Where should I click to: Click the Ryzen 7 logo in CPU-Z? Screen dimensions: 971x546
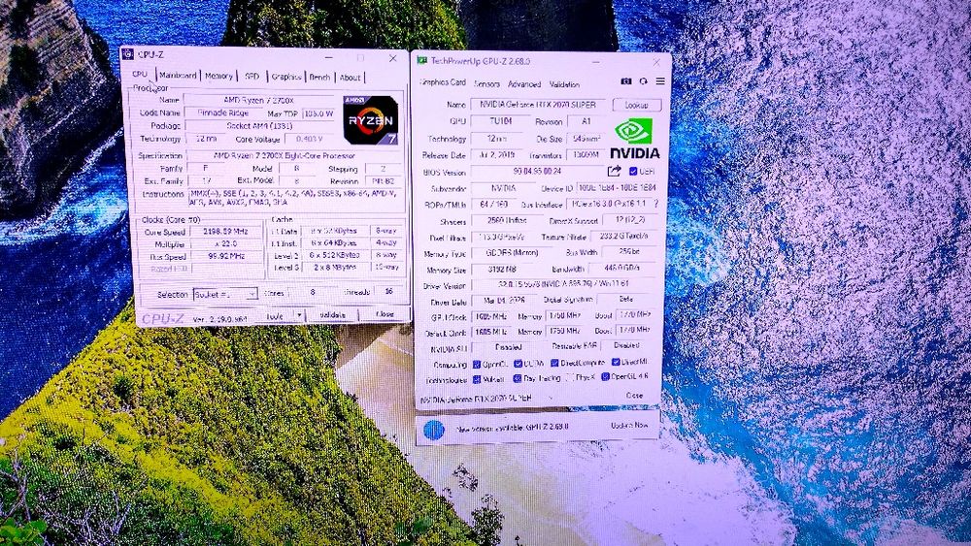point(370,120)
